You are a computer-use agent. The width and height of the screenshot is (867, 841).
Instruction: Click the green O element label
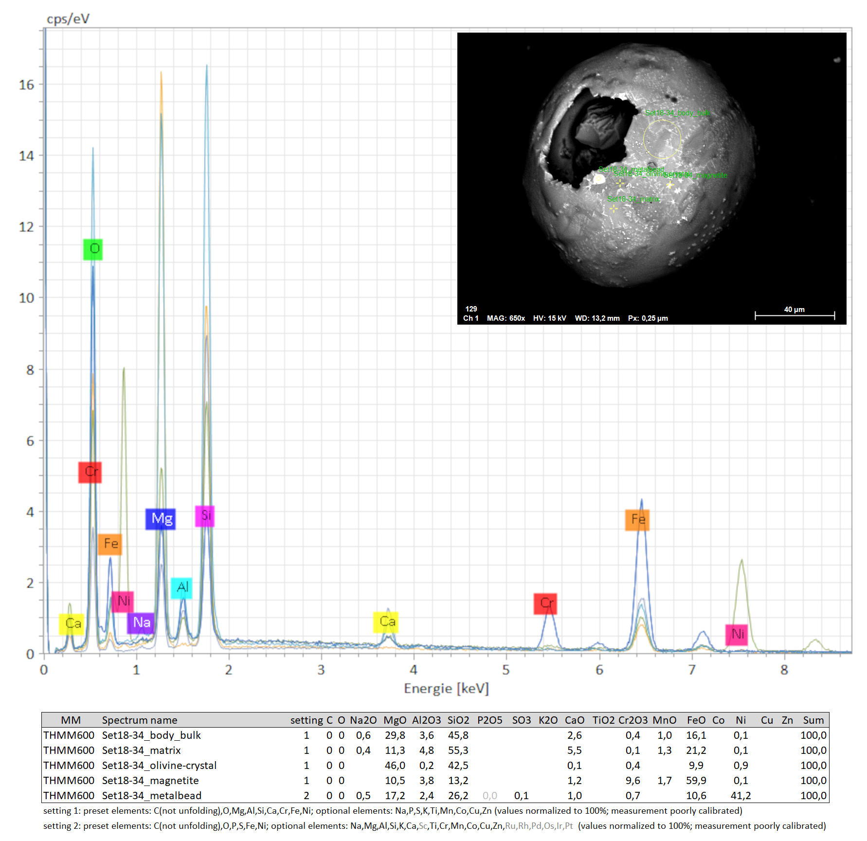(93, 249)
